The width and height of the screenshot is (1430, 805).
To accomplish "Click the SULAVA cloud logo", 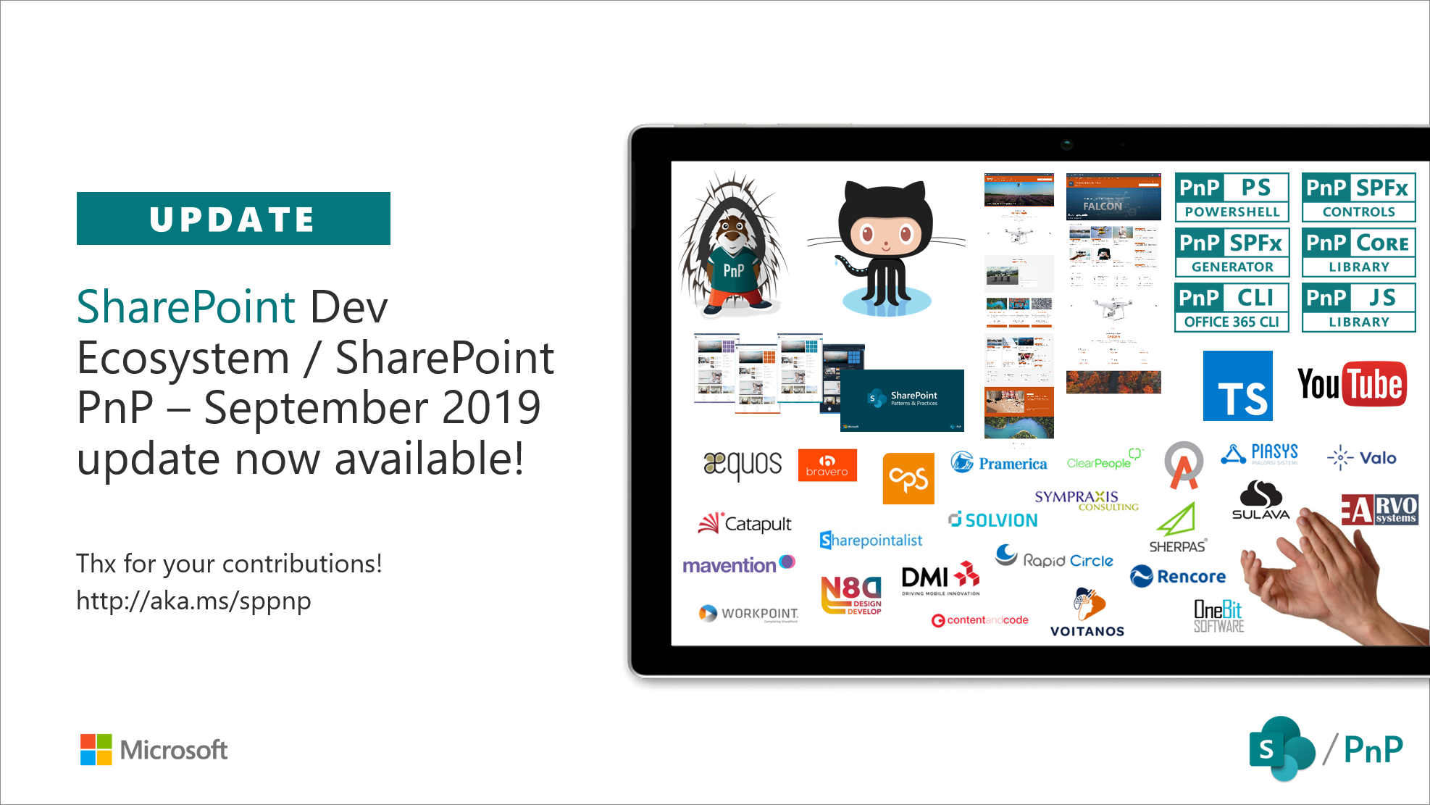I will pyautogui.click(x=1260, y=500).
